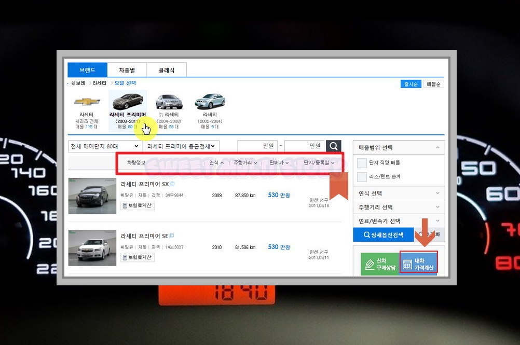Sort by 주행거리 column header
Image resolution: width=520 pixels, height=345 pixels.
tap(245, 163)
